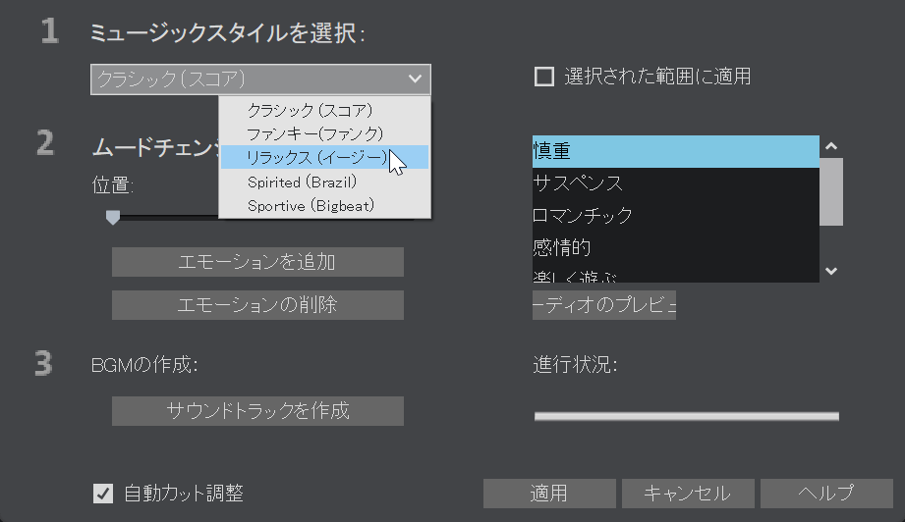Click エモーションを追加 button
Viewport: 905px width, 522px height.
tap(258, 262)
